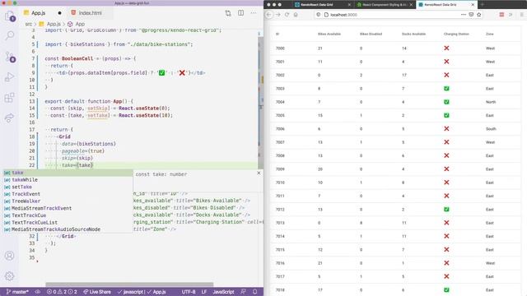Open the Source Control view in the activity bar

pyautogui.click(x=10, y=57)
